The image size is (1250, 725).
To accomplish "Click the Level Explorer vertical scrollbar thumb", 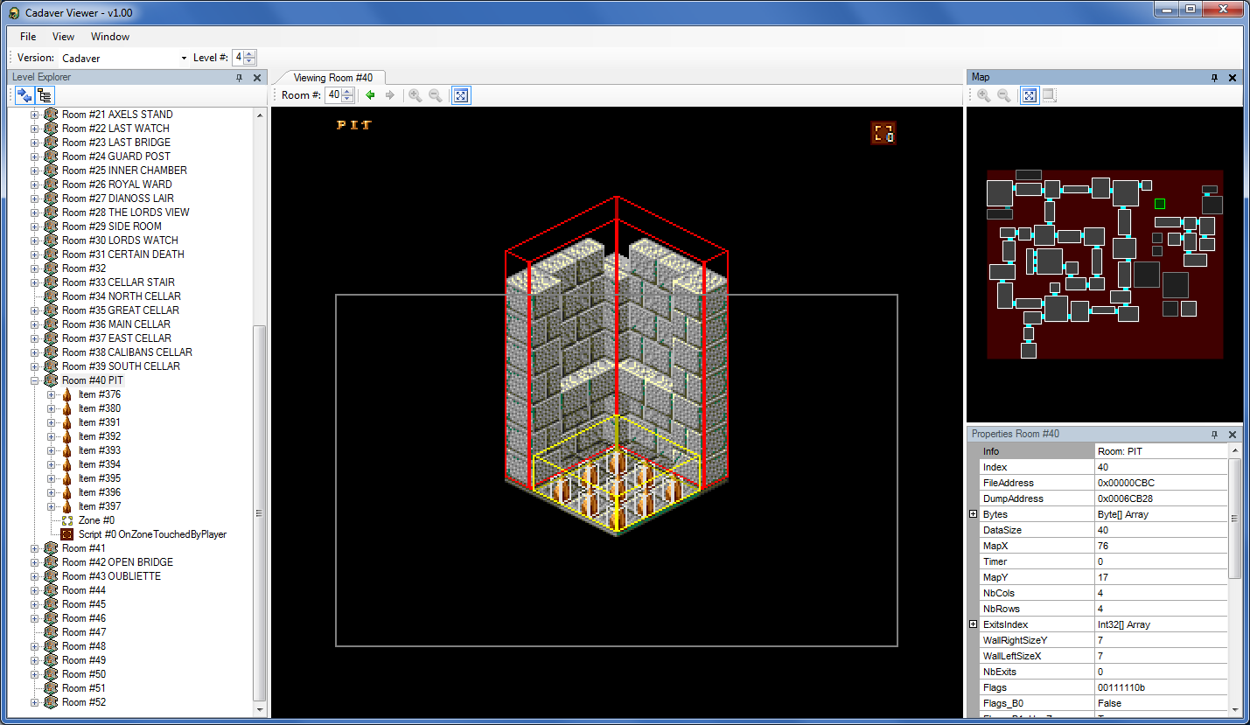I will [258, 512].
